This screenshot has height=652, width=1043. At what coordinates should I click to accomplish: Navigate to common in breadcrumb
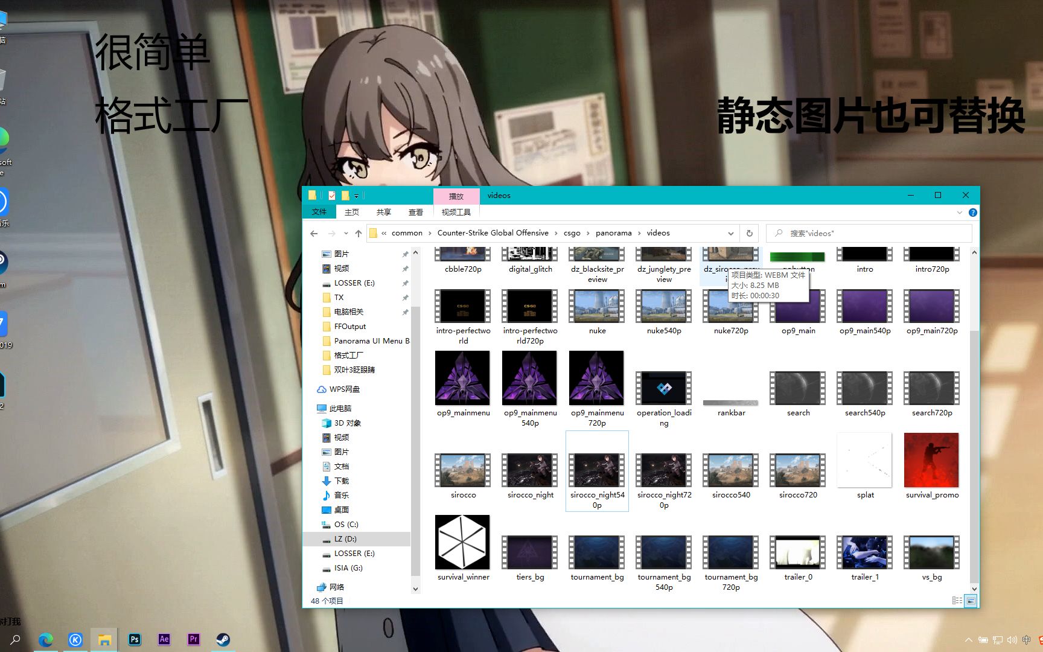407,233
